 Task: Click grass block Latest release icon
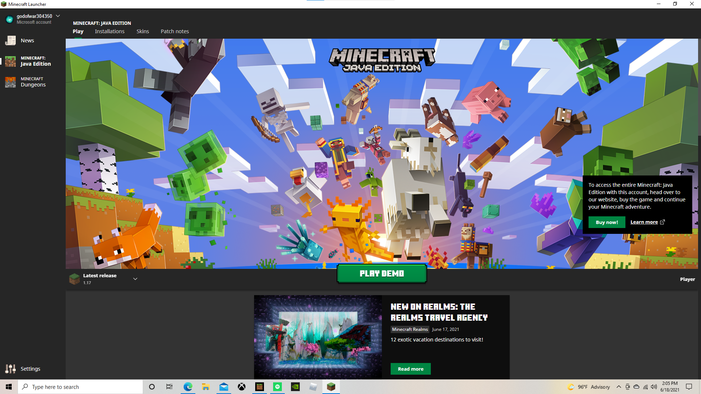(74, 279)
